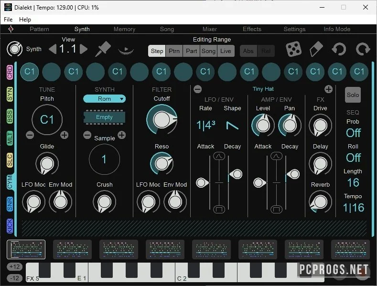Image resolution: width=377 pixels, height=286 pixels.
Task: Toggle the last C1 step circle
Action: (x=359, y=71)
